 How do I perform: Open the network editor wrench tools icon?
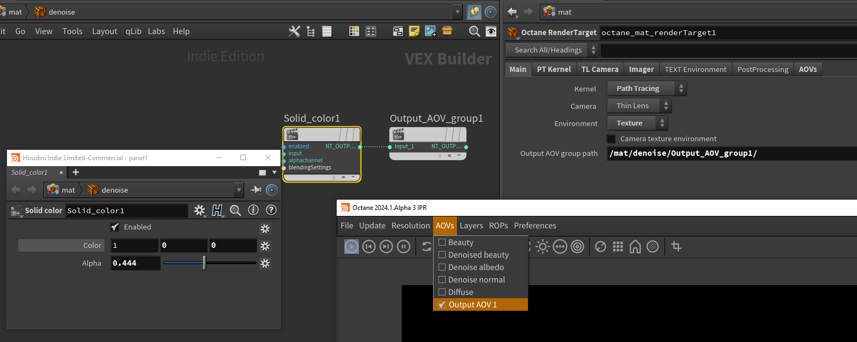click(x=294, y=31)
